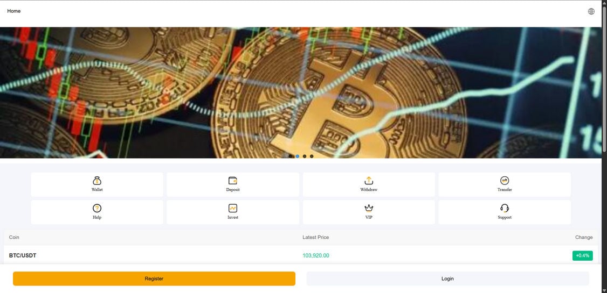This screenshot has height=293, width=607.
Task: Click the Login button
Action: click(x=447, y=278)
